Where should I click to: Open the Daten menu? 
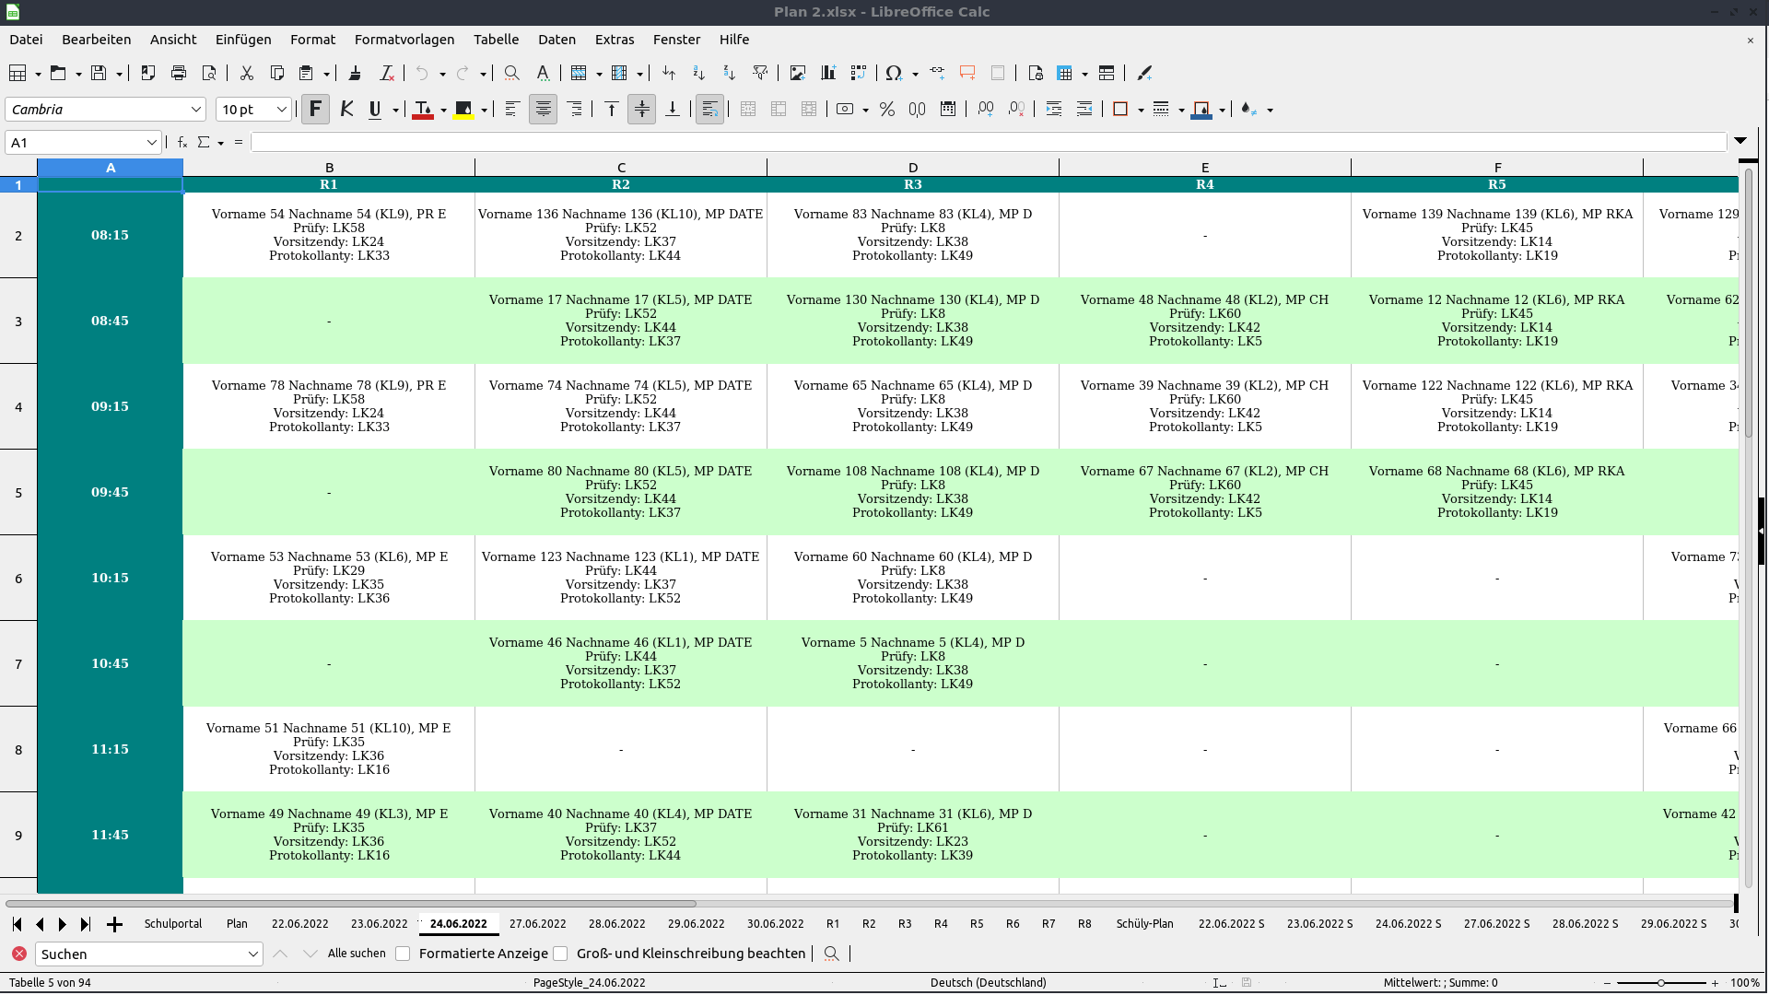[556, 40]
